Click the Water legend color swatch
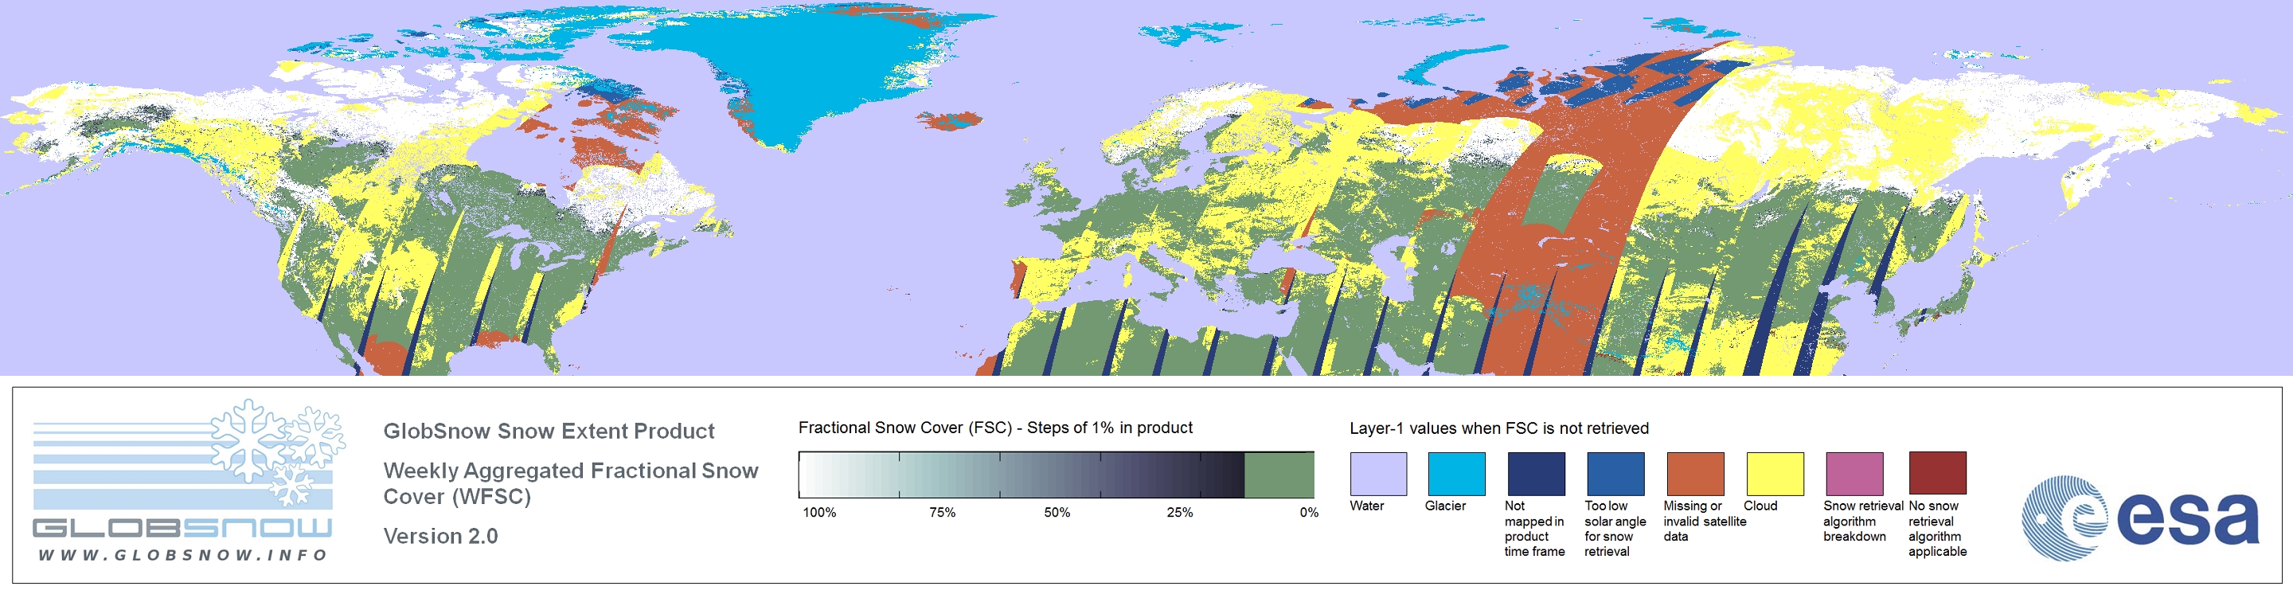This screenshot has width=2293, height=594. tap(1378, 474)
